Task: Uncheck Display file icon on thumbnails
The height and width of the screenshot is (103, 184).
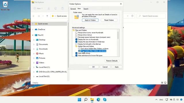Action: pyautogui.click(x=76, y=39)
